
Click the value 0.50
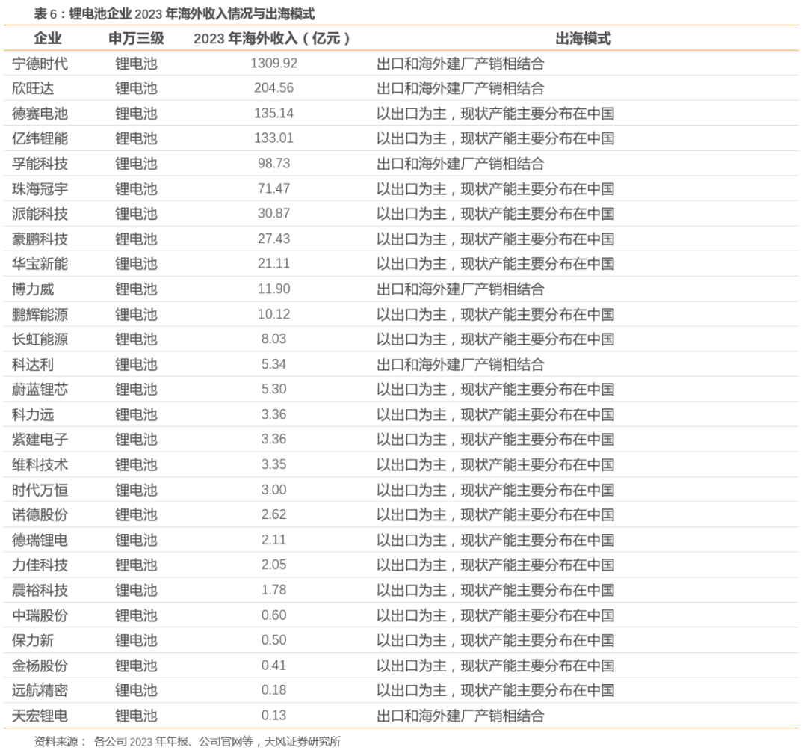tap(273, 639)
